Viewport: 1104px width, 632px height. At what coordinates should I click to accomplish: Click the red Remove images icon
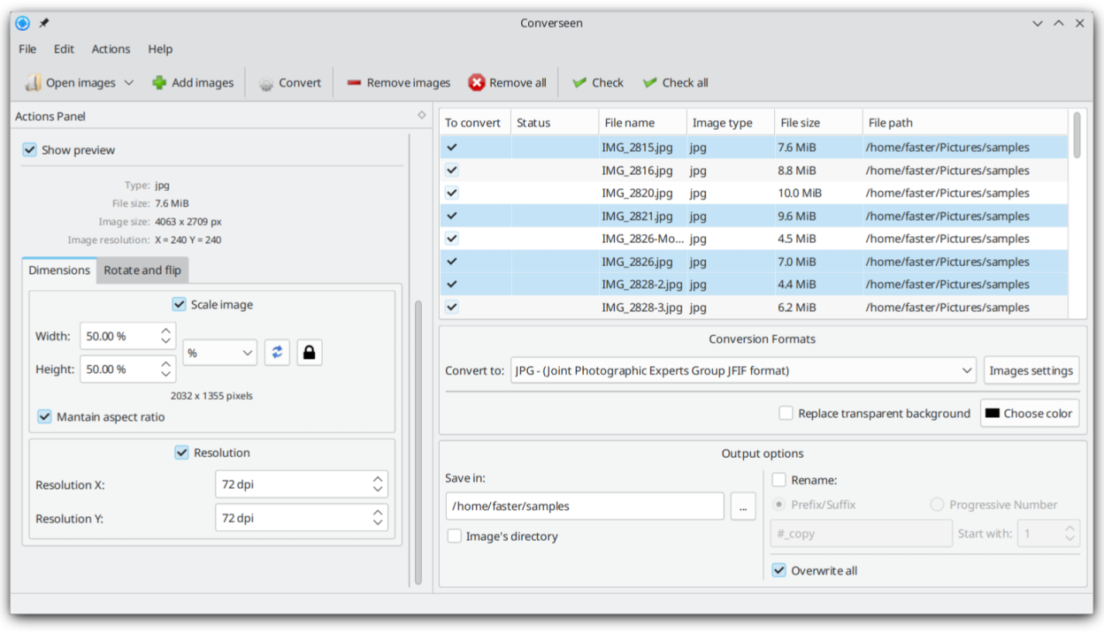[354, 83]
